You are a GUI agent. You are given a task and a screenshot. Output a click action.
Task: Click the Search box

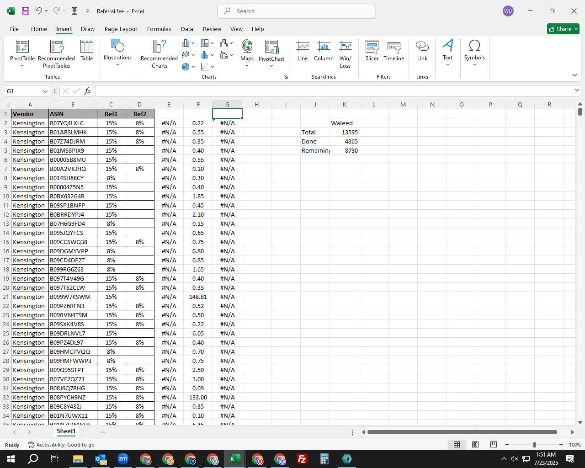coord(296,11)
